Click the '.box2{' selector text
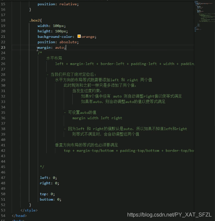Viewport: 215px width, 221px height. [36, 20]
